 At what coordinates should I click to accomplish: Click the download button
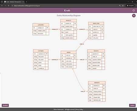(x=5, y=105)
